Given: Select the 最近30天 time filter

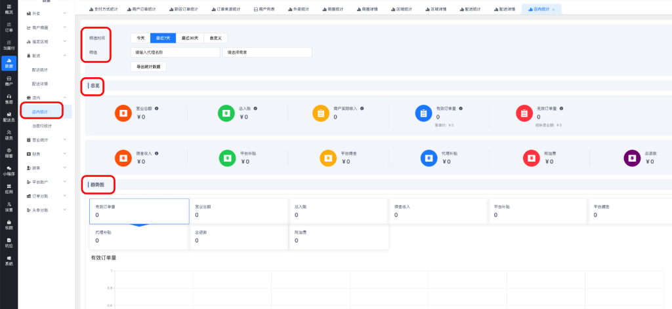Looking at the screenshot, I should (x=190, y=38).
